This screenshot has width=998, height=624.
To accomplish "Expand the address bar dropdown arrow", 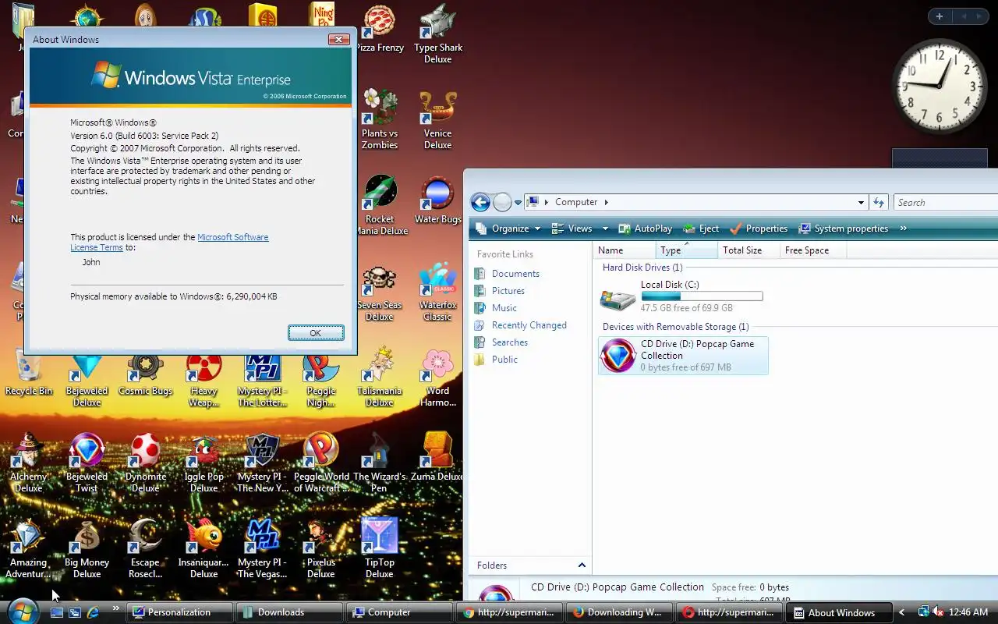I will tap(861, 203).
